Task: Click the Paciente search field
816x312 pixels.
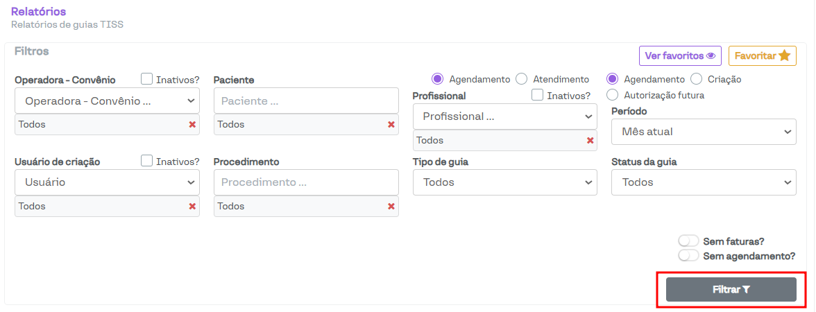Action: [x=306, y=101]
